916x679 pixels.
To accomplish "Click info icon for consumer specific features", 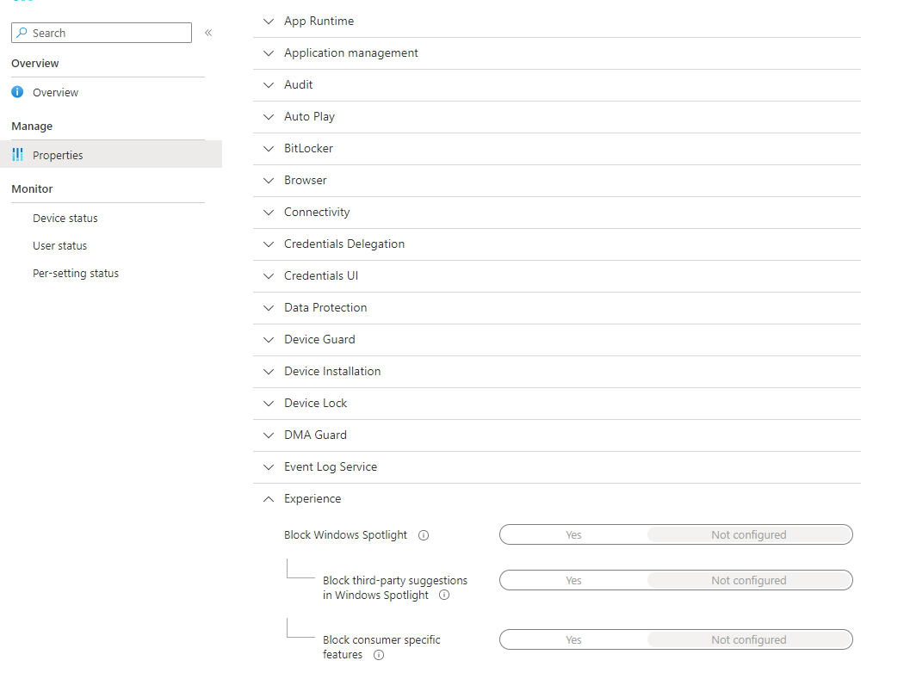I will coord(378,655).
